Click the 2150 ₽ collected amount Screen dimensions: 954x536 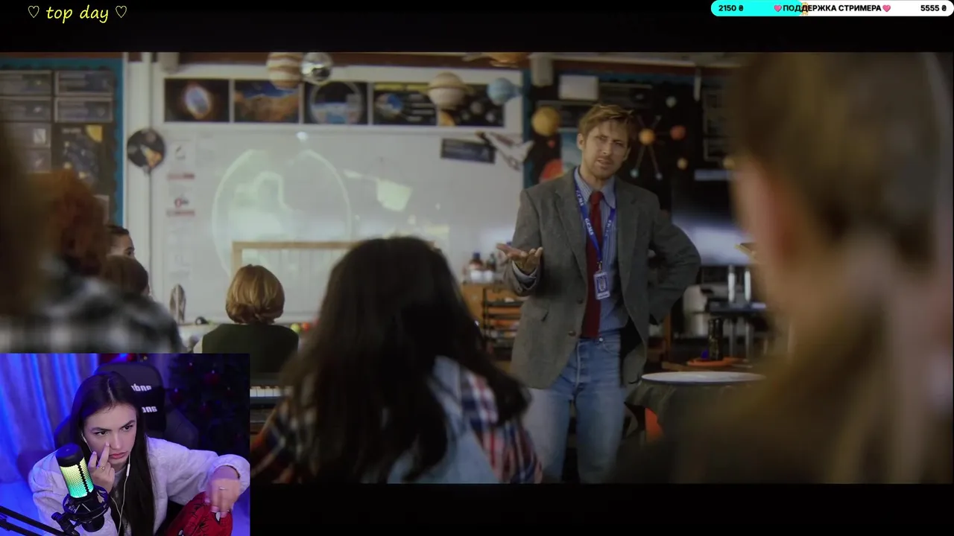coord(731,8)
